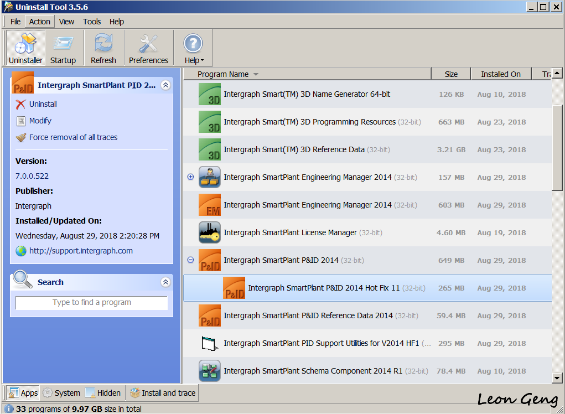
Task: Select SmartPlant PID Support Utilities for V2014 HF1
Action: pyautogui.click(x=367, y=343)
